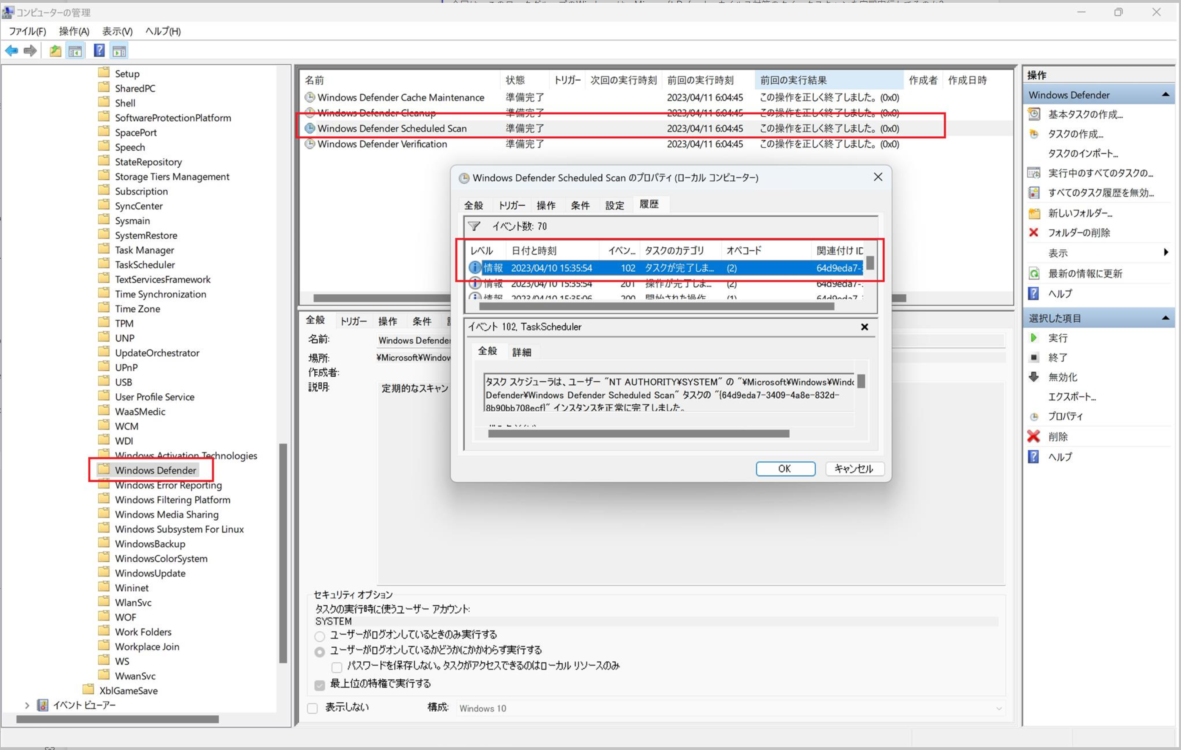Click タスクの作成 action

click(1075, 134)
